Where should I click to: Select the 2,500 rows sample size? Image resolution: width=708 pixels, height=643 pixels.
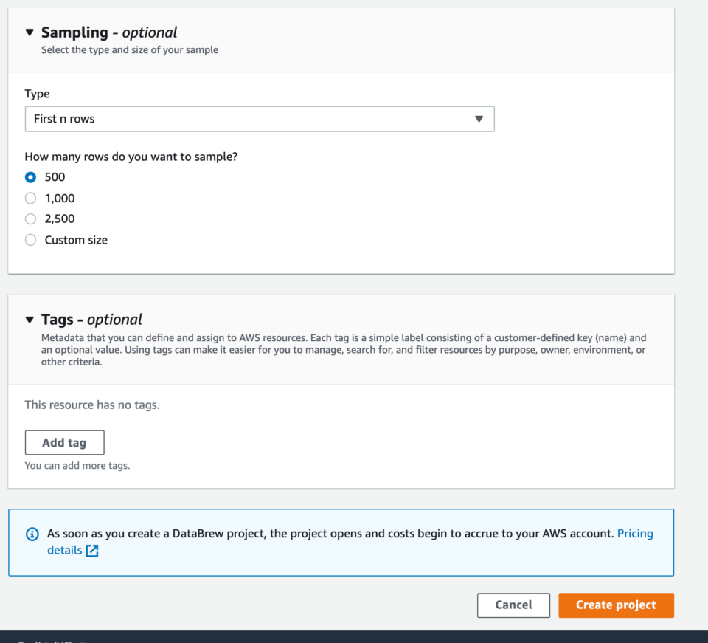29,219
